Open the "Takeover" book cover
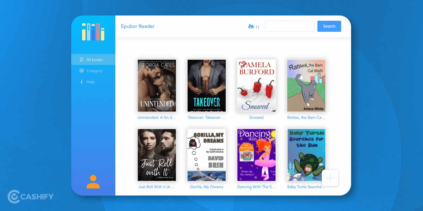 pyautogui.click(x=207, y=85)
